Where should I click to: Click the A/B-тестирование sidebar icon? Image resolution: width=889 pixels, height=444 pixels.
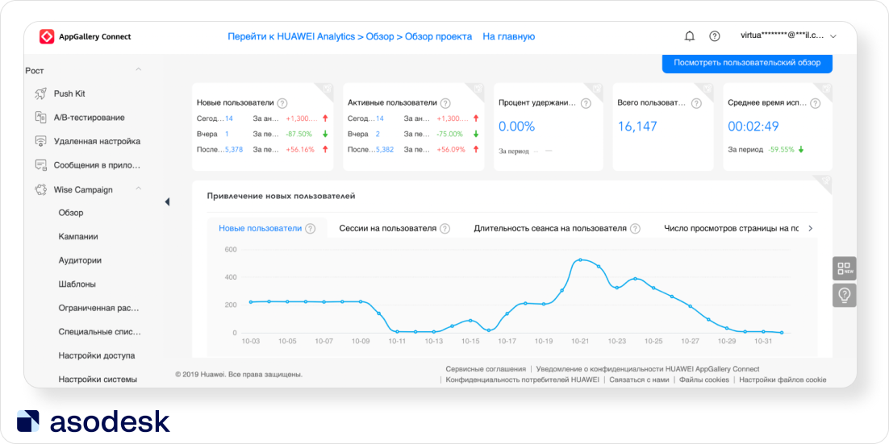40,118
